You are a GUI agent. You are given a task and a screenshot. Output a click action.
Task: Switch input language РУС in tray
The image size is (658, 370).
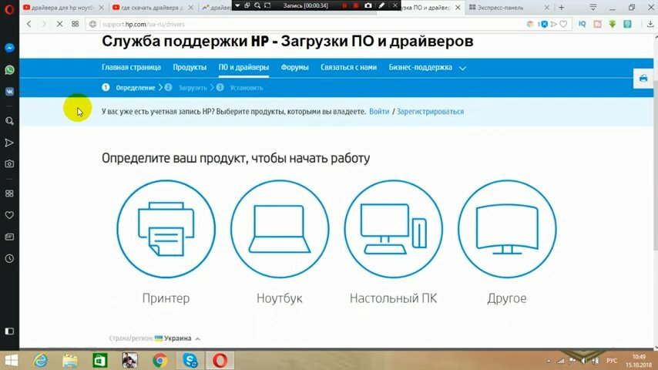click(x=612, y=361)
